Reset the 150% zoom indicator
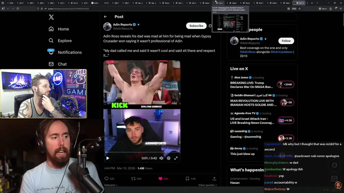Viewport: 344px width, 193px height. click(x=294, y=9)
